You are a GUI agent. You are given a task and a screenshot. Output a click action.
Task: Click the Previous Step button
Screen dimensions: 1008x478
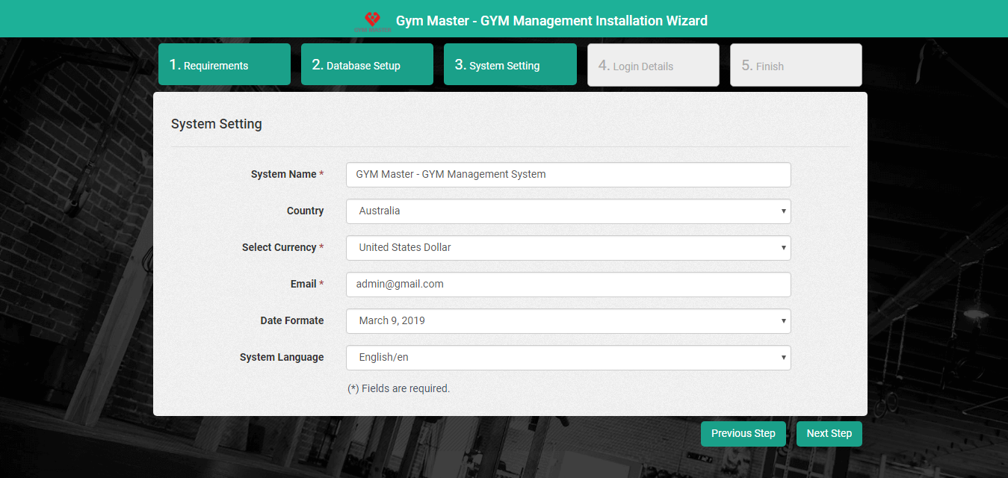[x=743, y=434]
